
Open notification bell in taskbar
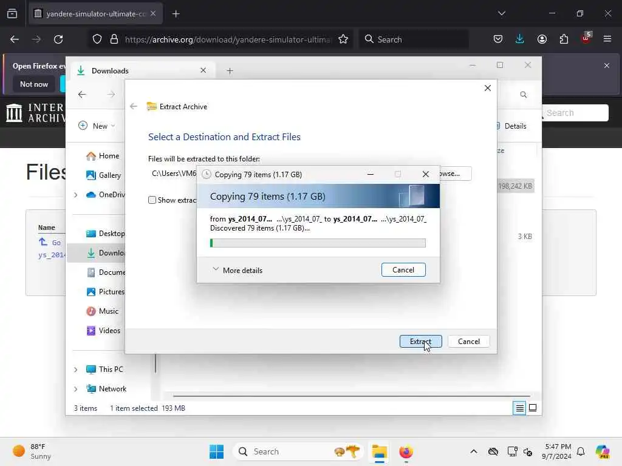tap(581, 451)
